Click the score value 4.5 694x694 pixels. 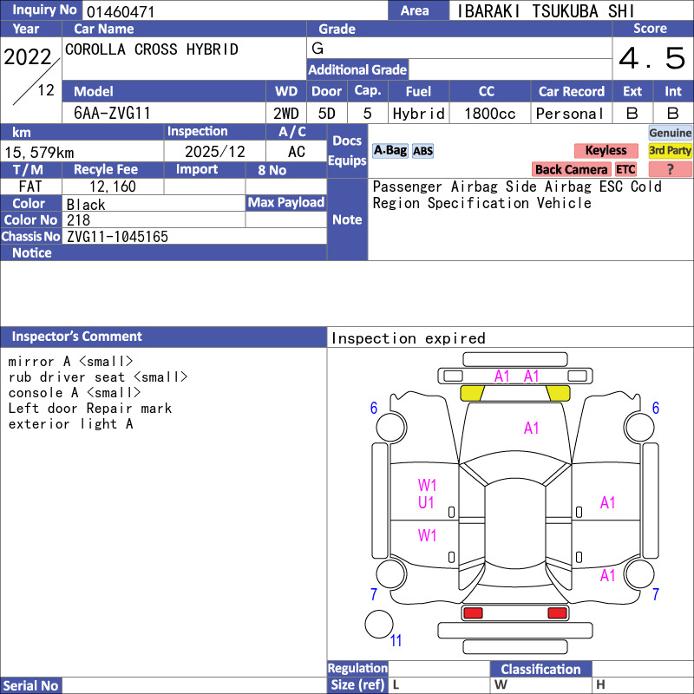(x=651, y=59)
